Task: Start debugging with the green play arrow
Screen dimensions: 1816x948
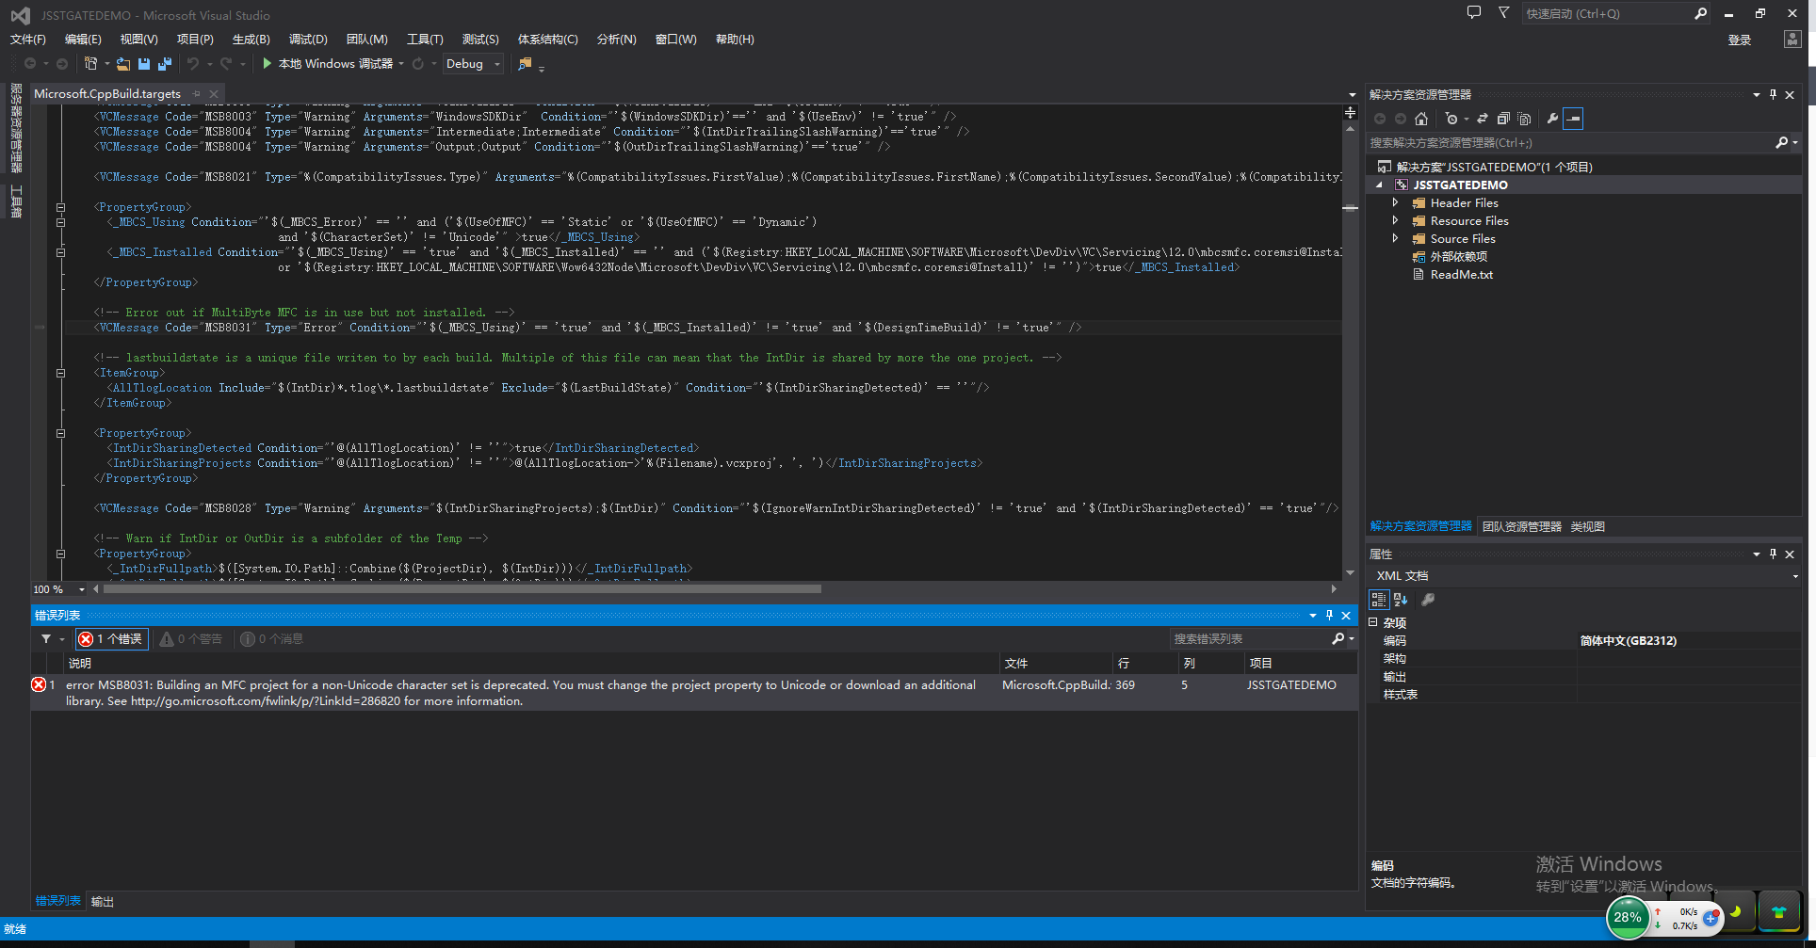Action: click(x=268, y=63)
